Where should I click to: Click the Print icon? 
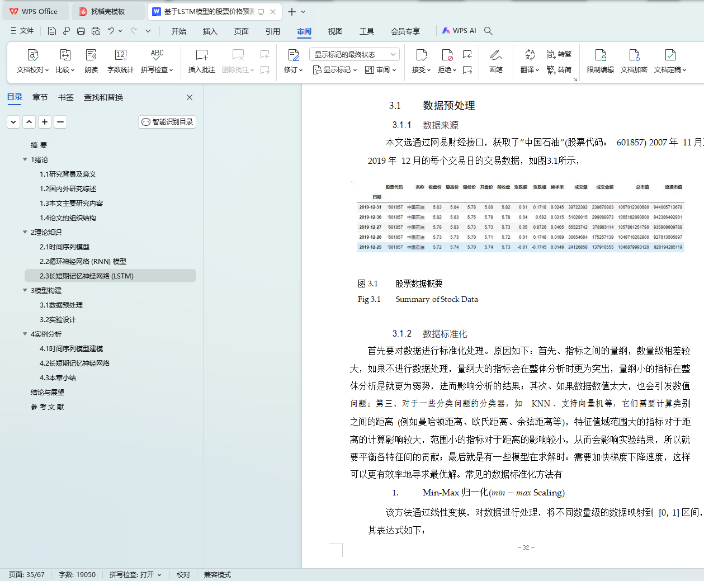pos(81,31)
